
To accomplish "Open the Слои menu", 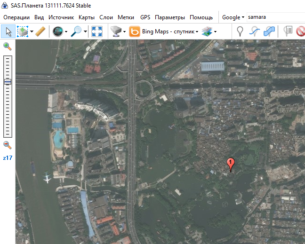I will [x=106, y=17].
